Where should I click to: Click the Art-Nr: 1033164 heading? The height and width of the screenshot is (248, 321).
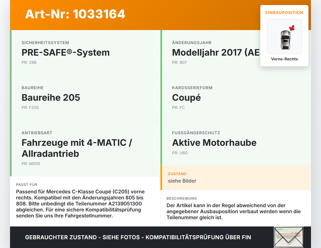pyautogui.click(x=75, y=14)
